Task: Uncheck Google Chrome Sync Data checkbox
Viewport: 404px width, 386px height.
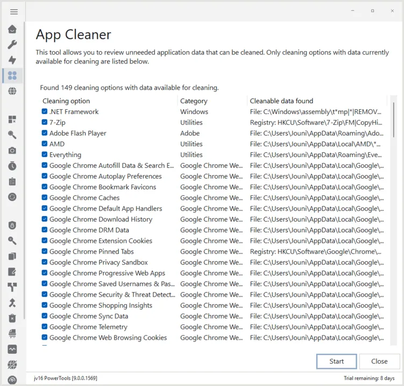Action: [x=45, y=316]
